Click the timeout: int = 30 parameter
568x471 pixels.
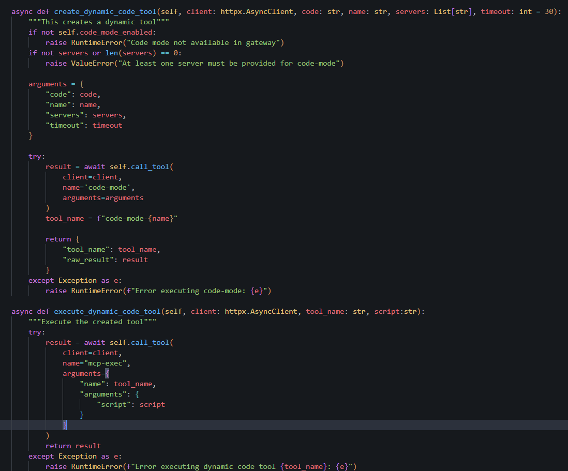click(517, 11)
